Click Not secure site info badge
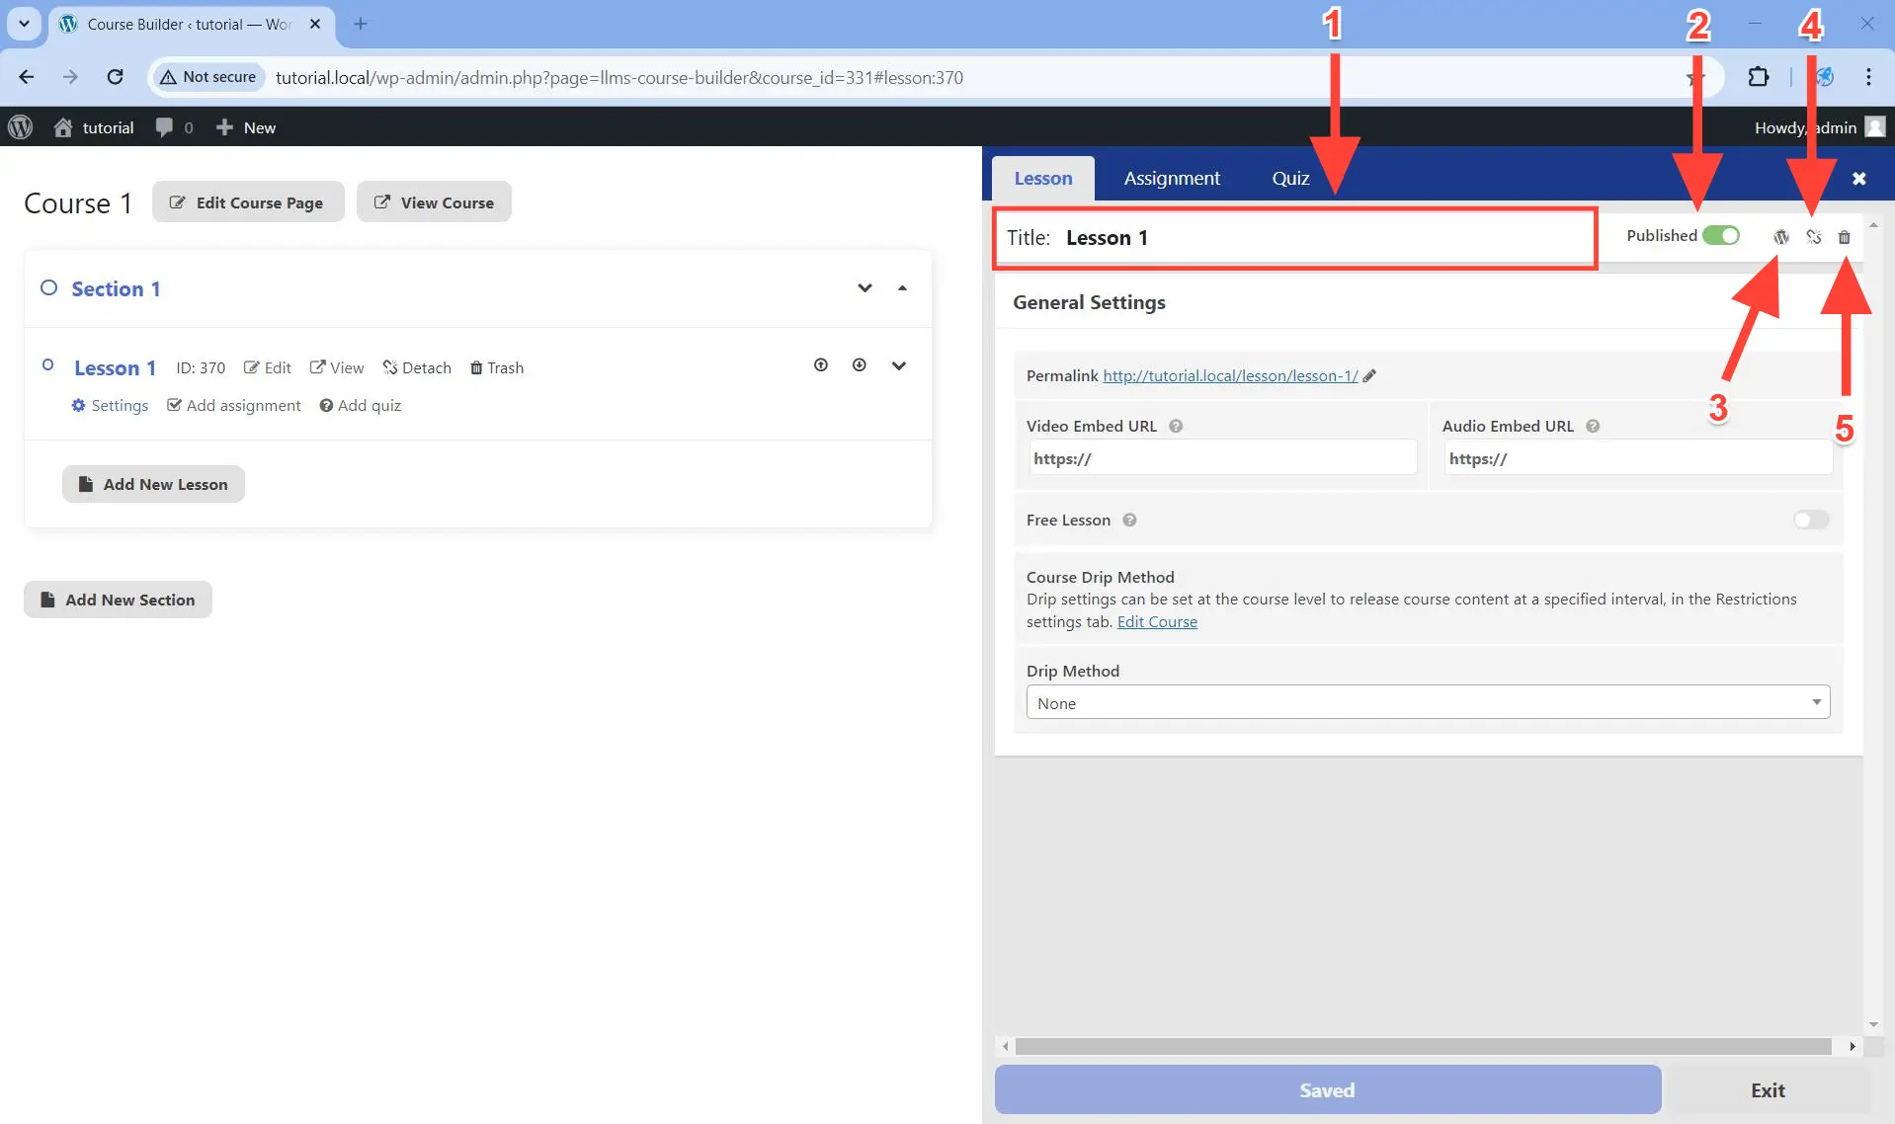 pyautogui.click(x=208, y=77)
